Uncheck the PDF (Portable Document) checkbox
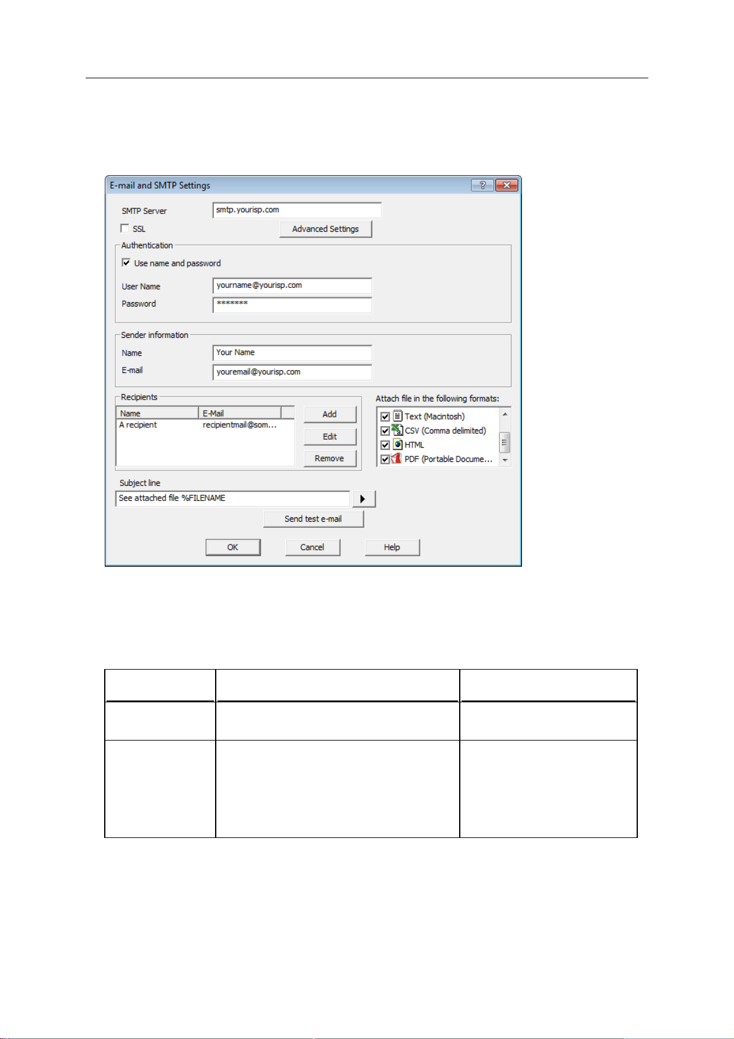The width and height of the screenshot is (734, 1039). tap(385, 459)
